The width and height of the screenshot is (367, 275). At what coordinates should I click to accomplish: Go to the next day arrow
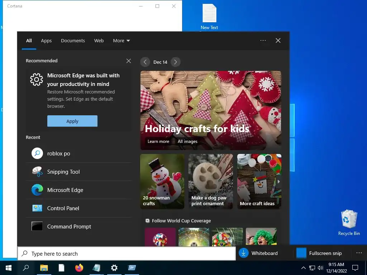click(x=176, y=62)
